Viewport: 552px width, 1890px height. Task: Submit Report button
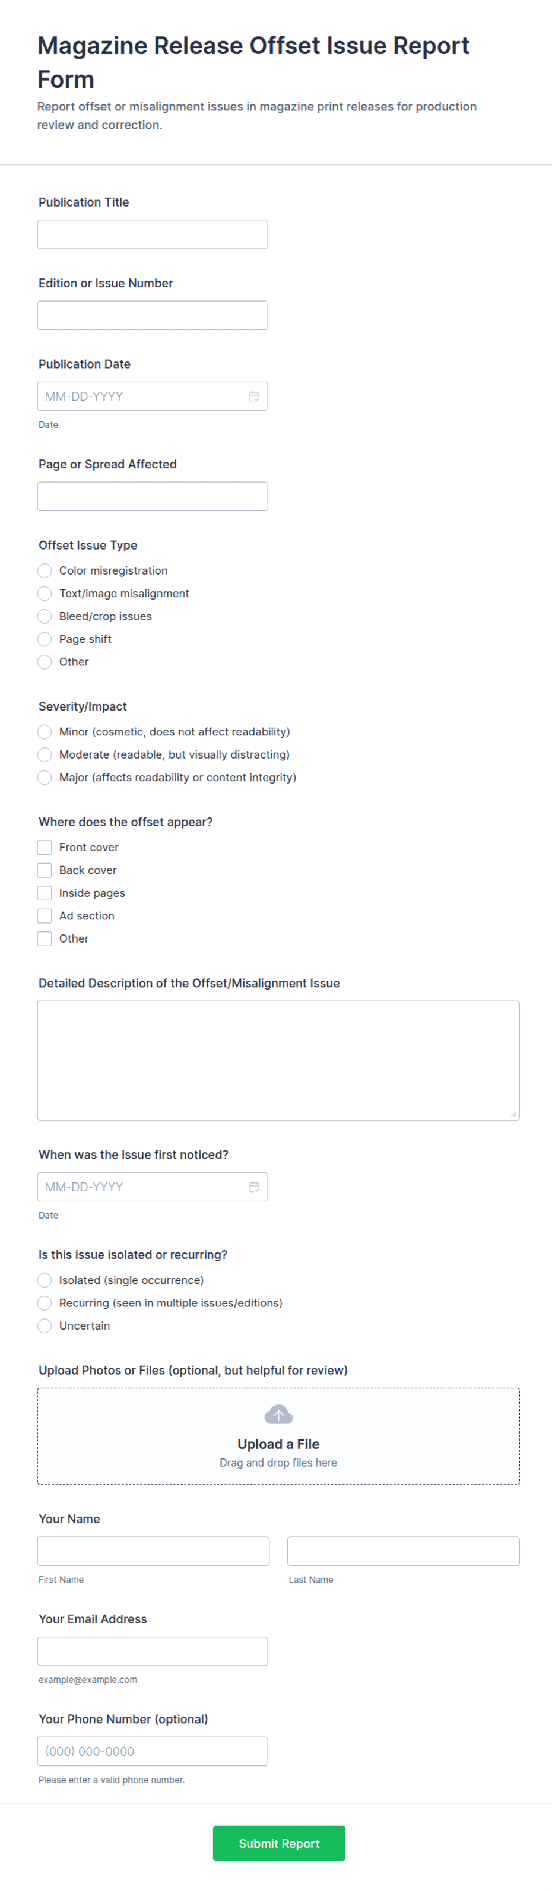[x=279, y=1843]
